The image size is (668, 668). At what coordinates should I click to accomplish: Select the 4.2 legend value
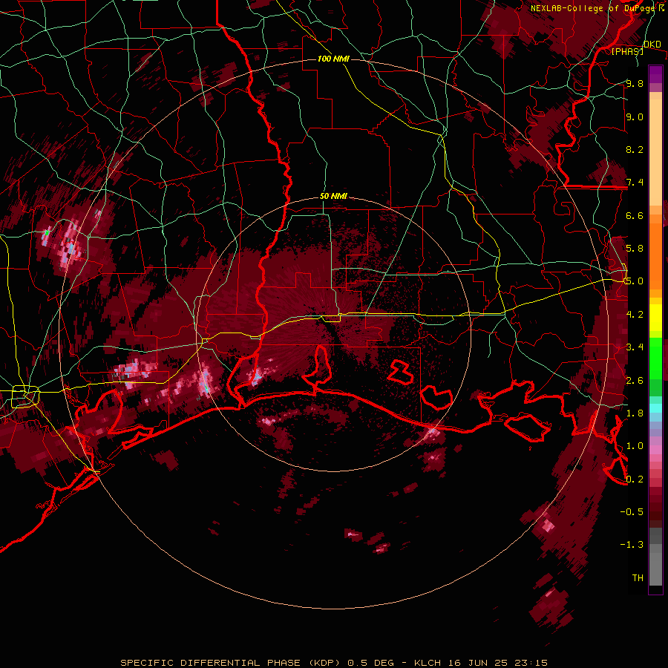click(x=635, y=315)
